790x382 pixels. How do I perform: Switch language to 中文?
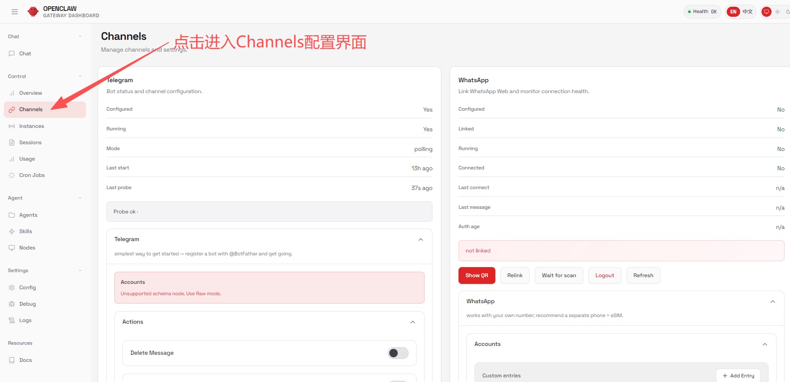(x=748, y=12)
